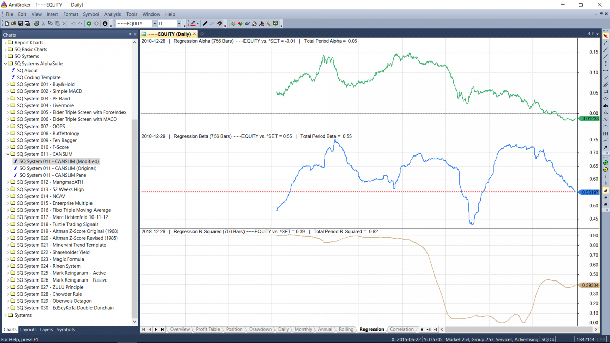Open the symbol Information icon

tap(105, 24)
